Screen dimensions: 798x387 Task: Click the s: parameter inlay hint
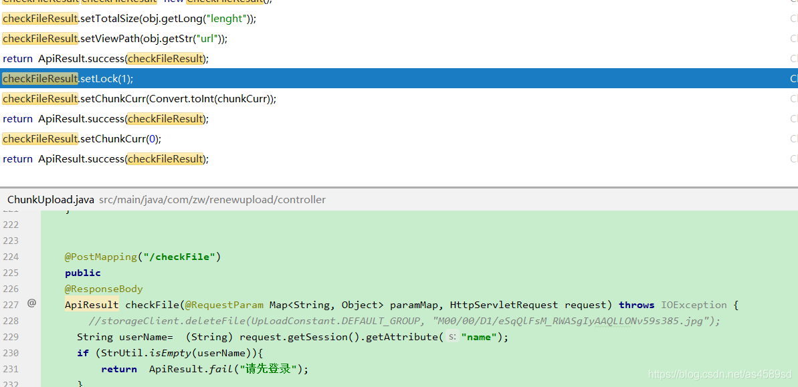point(452,337)
